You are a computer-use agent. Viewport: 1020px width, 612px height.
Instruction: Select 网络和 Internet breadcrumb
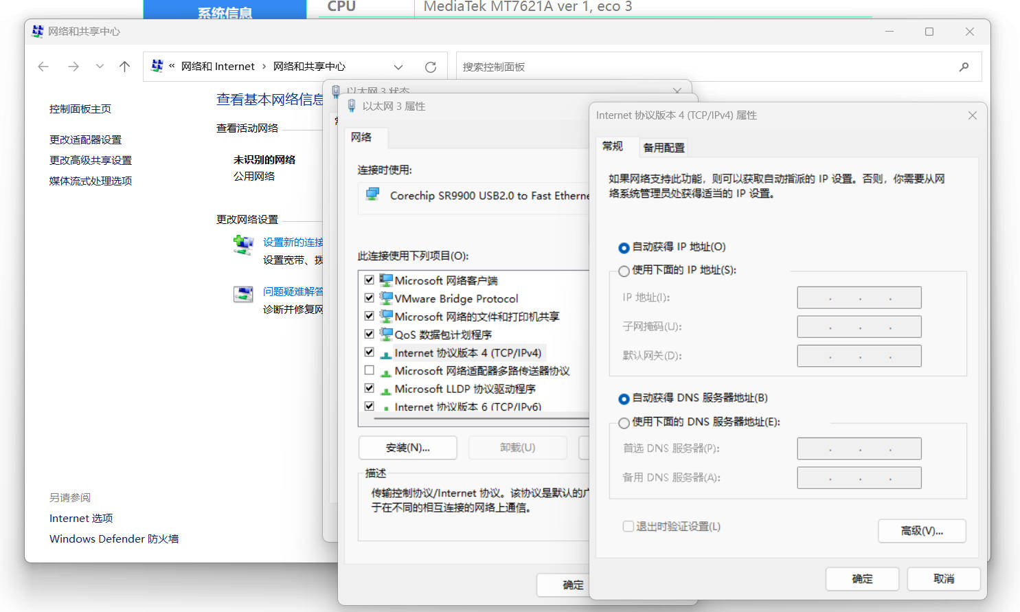(x=218, y=67)
